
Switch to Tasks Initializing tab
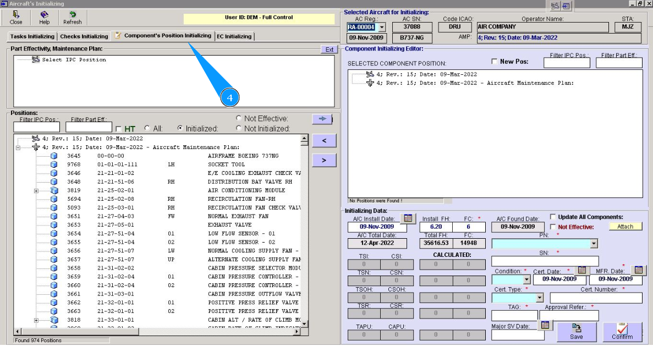tap(32, 36)
